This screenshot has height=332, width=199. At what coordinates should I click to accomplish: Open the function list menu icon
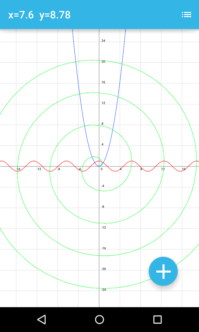(x=186, y=15)
